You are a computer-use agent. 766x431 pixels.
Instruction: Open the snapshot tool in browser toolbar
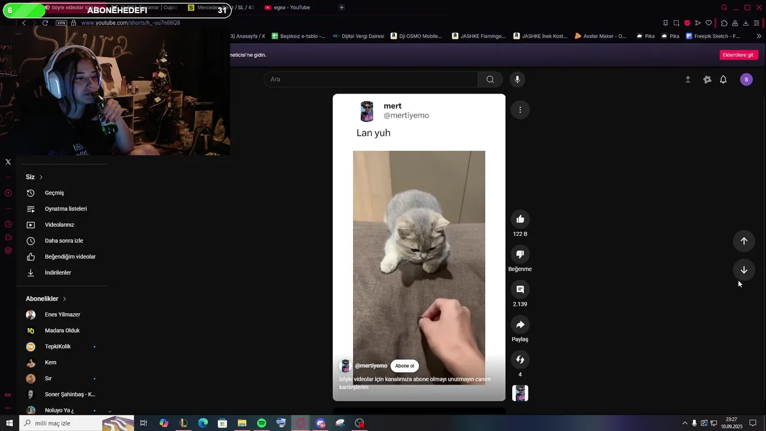pos(676,23)
